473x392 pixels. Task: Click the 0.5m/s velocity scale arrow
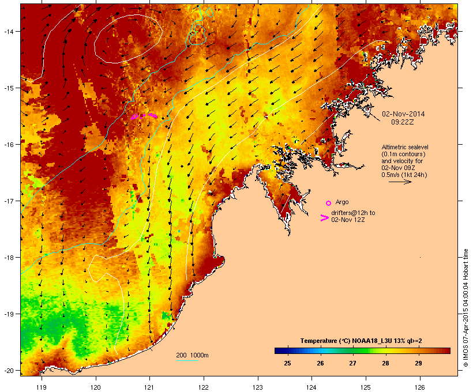[x=400, y=182]
